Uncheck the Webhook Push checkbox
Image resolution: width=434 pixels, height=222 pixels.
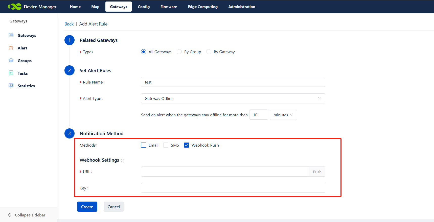click(x=187, y=145)
